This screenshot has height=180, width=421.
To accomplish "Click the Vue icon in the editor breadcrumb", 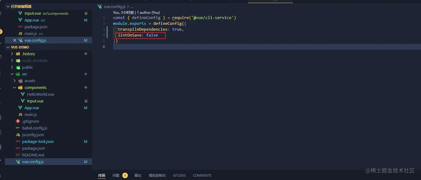I will 100,6.
